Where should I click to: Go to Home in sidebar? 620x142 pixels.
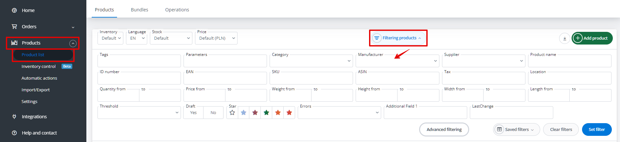pos(28,10)
